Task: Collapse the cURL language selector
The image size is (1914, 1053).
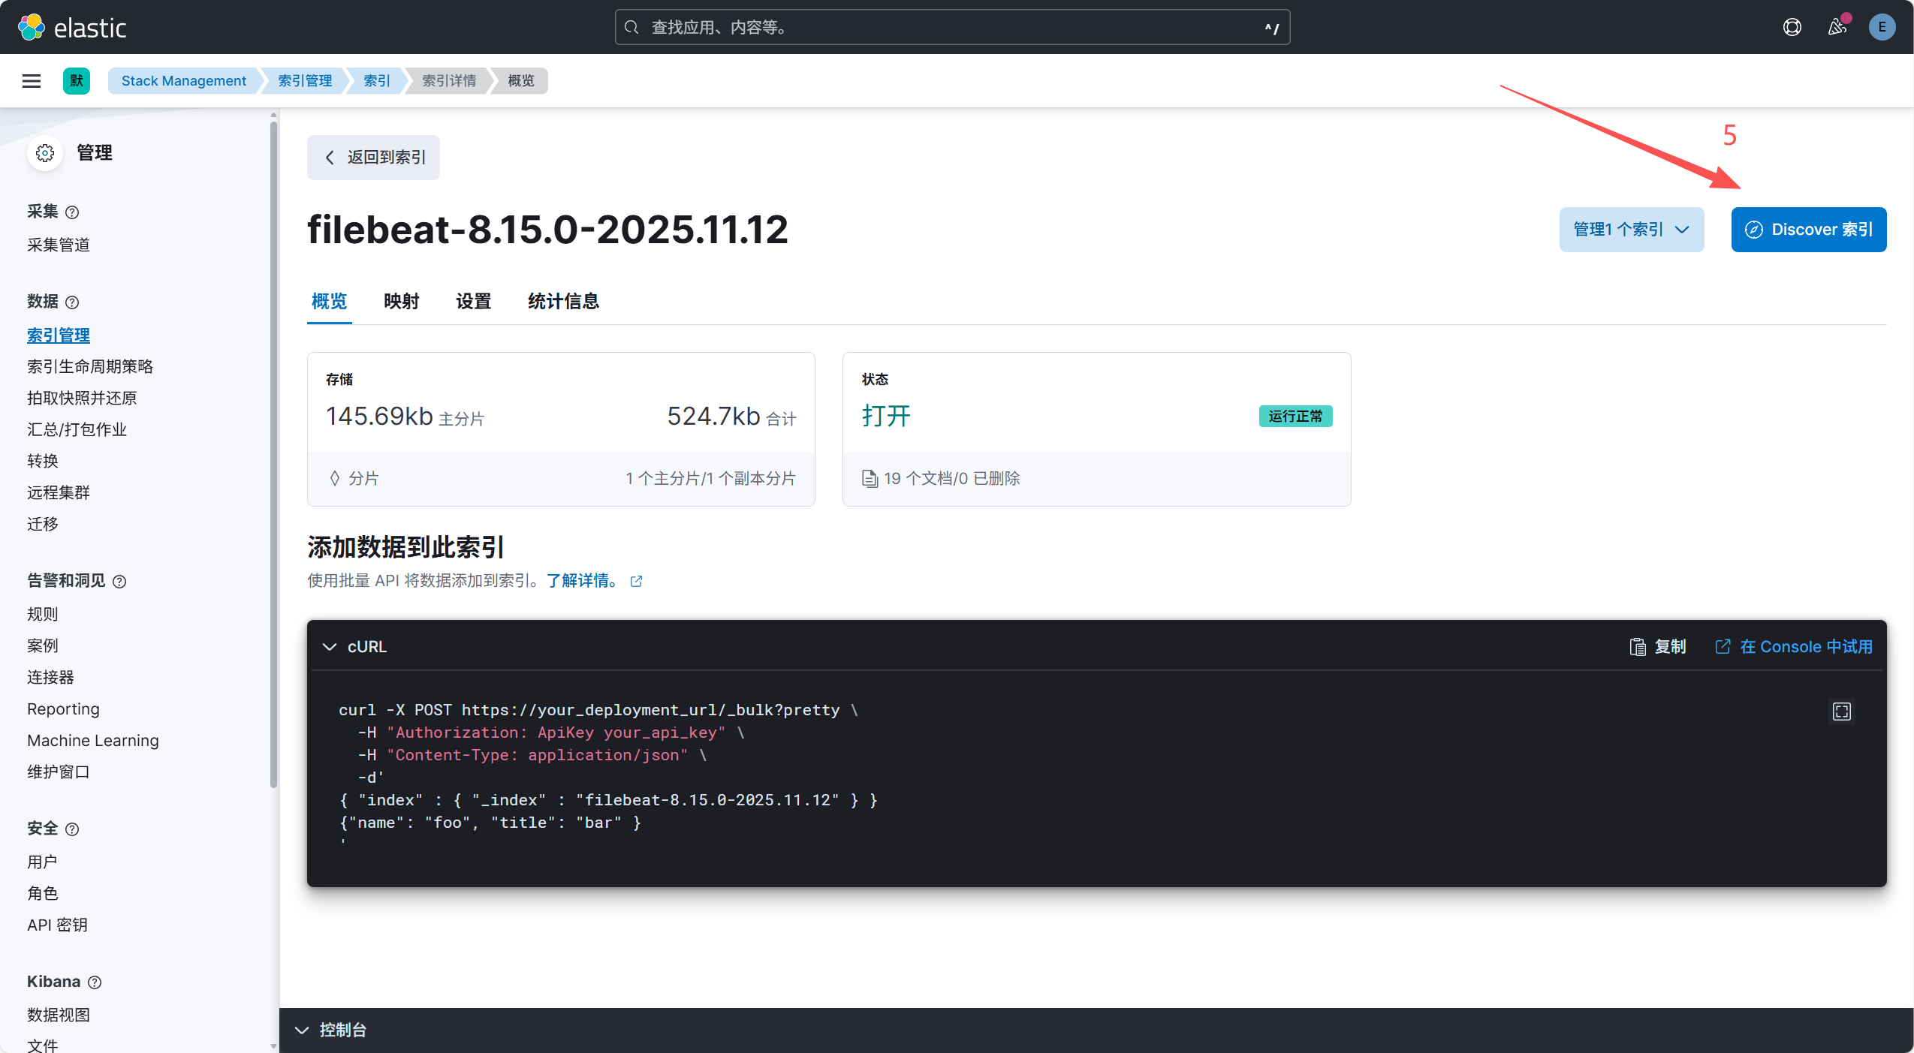Action: [x=354, y=646]
